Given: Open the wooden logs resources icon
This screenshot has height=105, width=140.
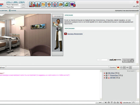Looking at the screenshot, I should pyautogui.click(x=61, y=4).
